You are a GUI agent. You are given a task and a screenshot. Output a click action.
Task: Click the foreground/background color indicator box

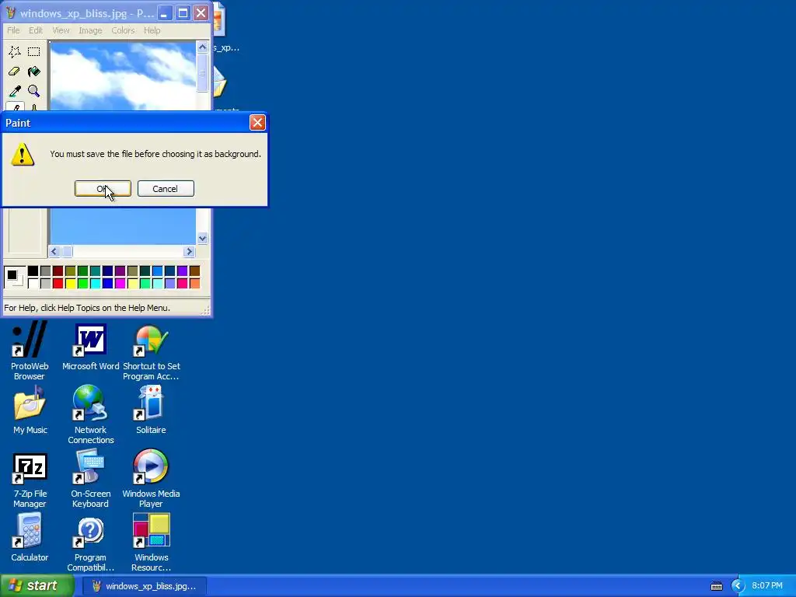(14, 278)
